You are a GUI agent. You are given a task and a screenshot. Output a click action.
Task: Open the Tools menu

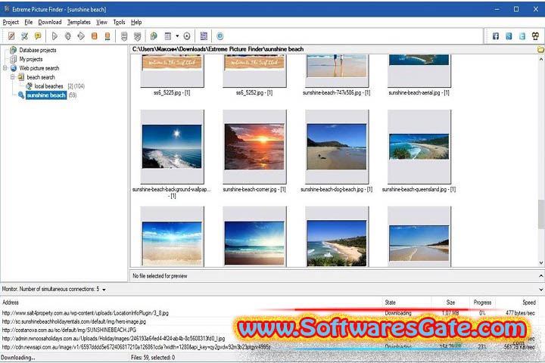[120, 22]
